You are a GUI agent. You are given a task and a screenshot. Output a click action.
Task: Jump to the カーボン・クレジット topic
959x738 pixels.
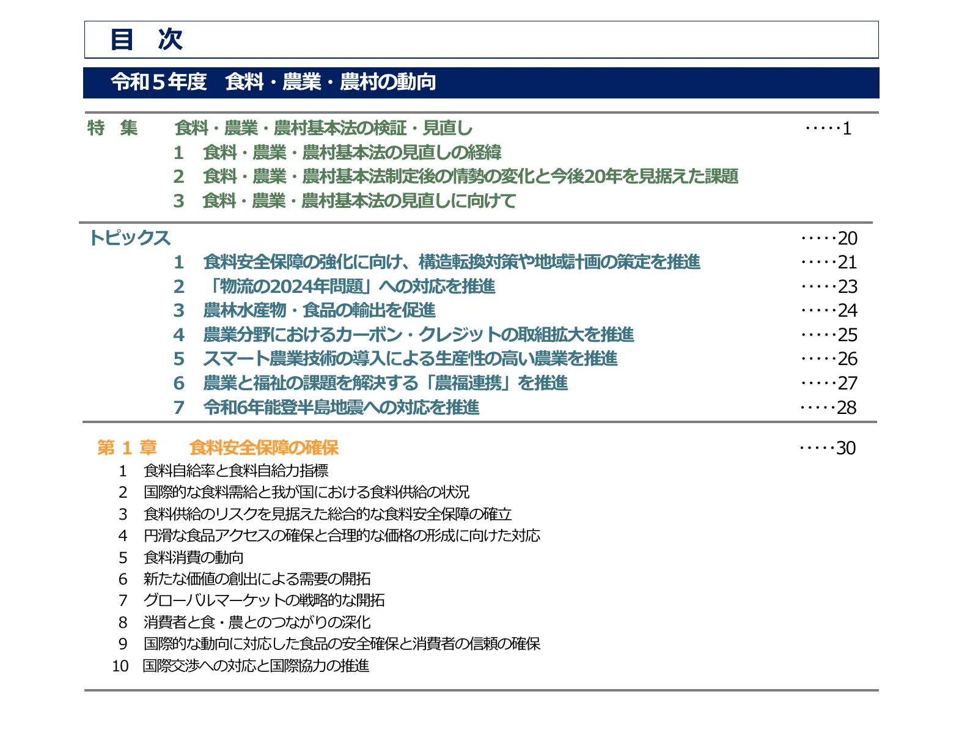(x=418, y=334)
